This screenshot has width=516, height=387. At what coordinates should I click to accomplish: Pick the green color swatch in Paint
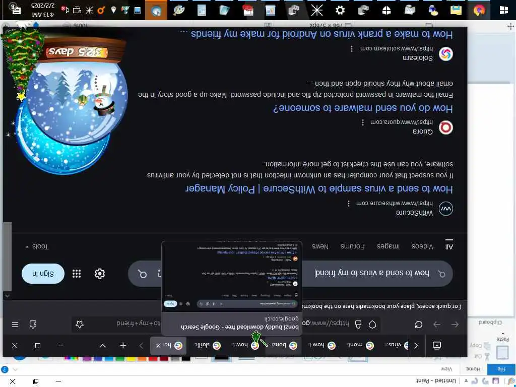[x=120, y=358]
